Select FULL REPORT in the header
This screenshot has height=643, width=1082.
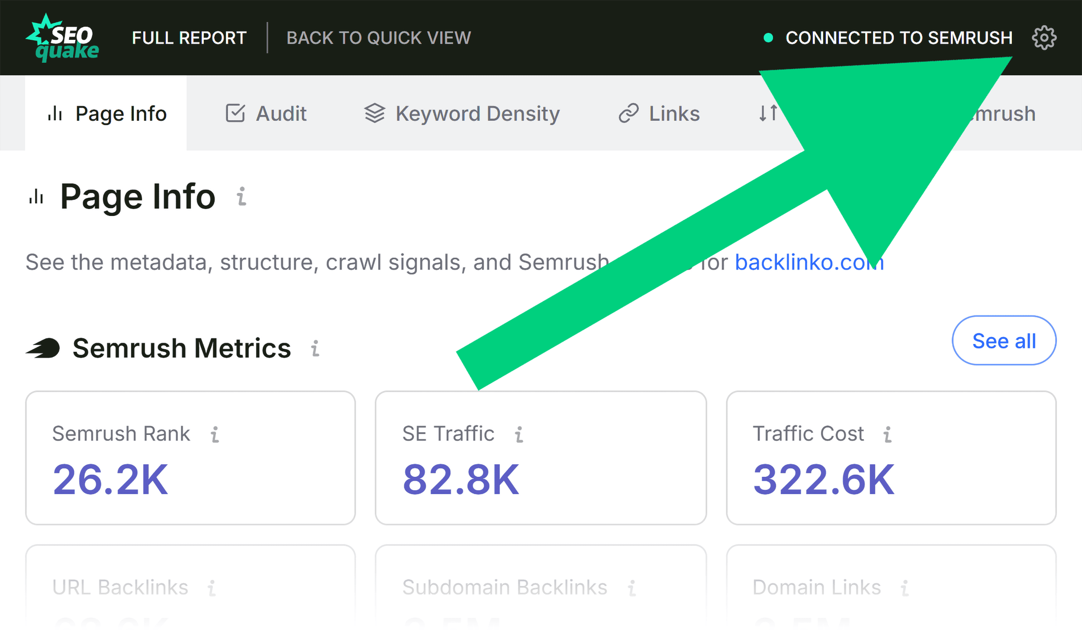pyautogui.click(x=190, y=38)
